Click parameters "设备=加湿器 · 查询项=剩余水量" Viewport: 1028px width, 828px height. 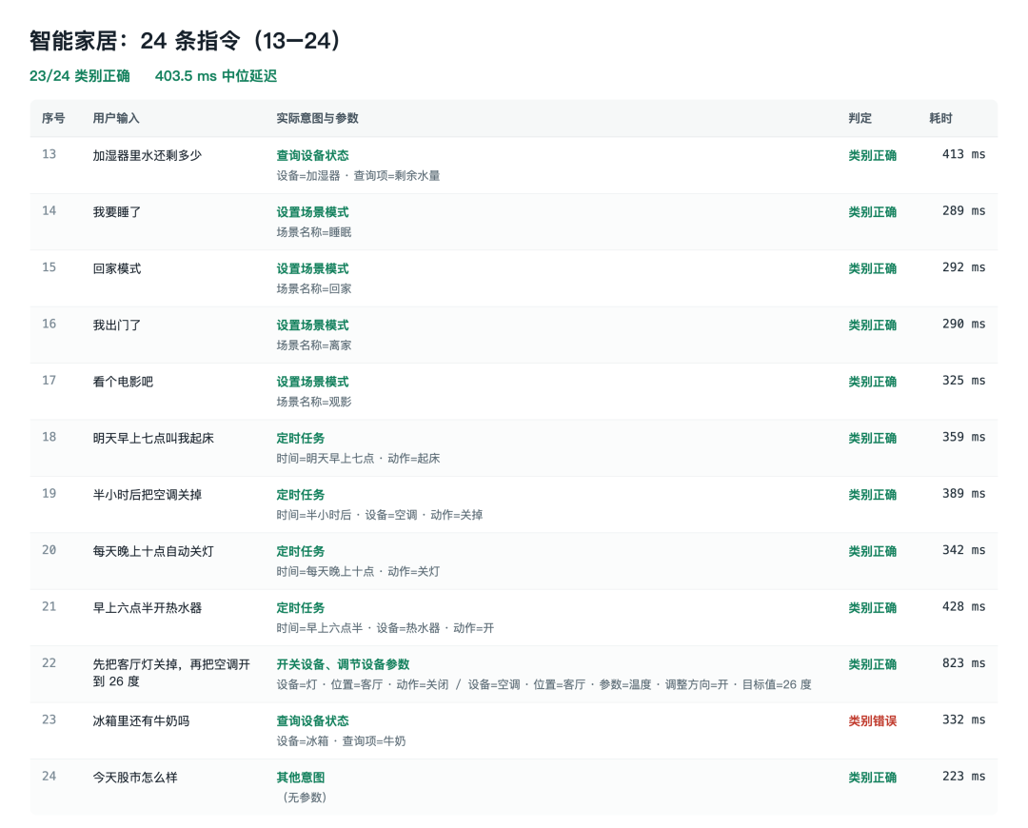[x=358, y=176]
